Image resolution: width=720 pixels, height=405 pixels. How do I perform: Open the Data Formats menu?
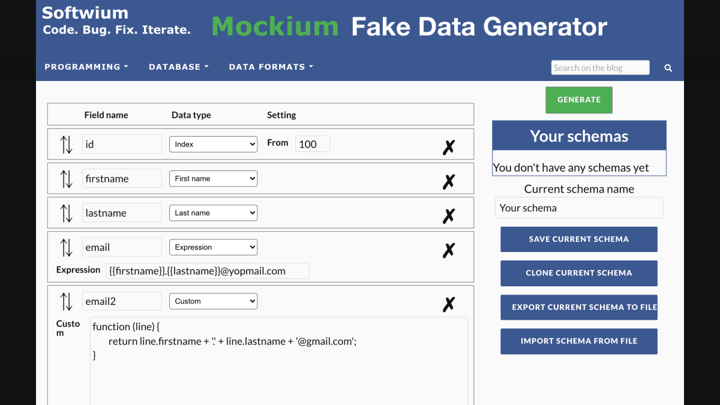tap(271, 67)
